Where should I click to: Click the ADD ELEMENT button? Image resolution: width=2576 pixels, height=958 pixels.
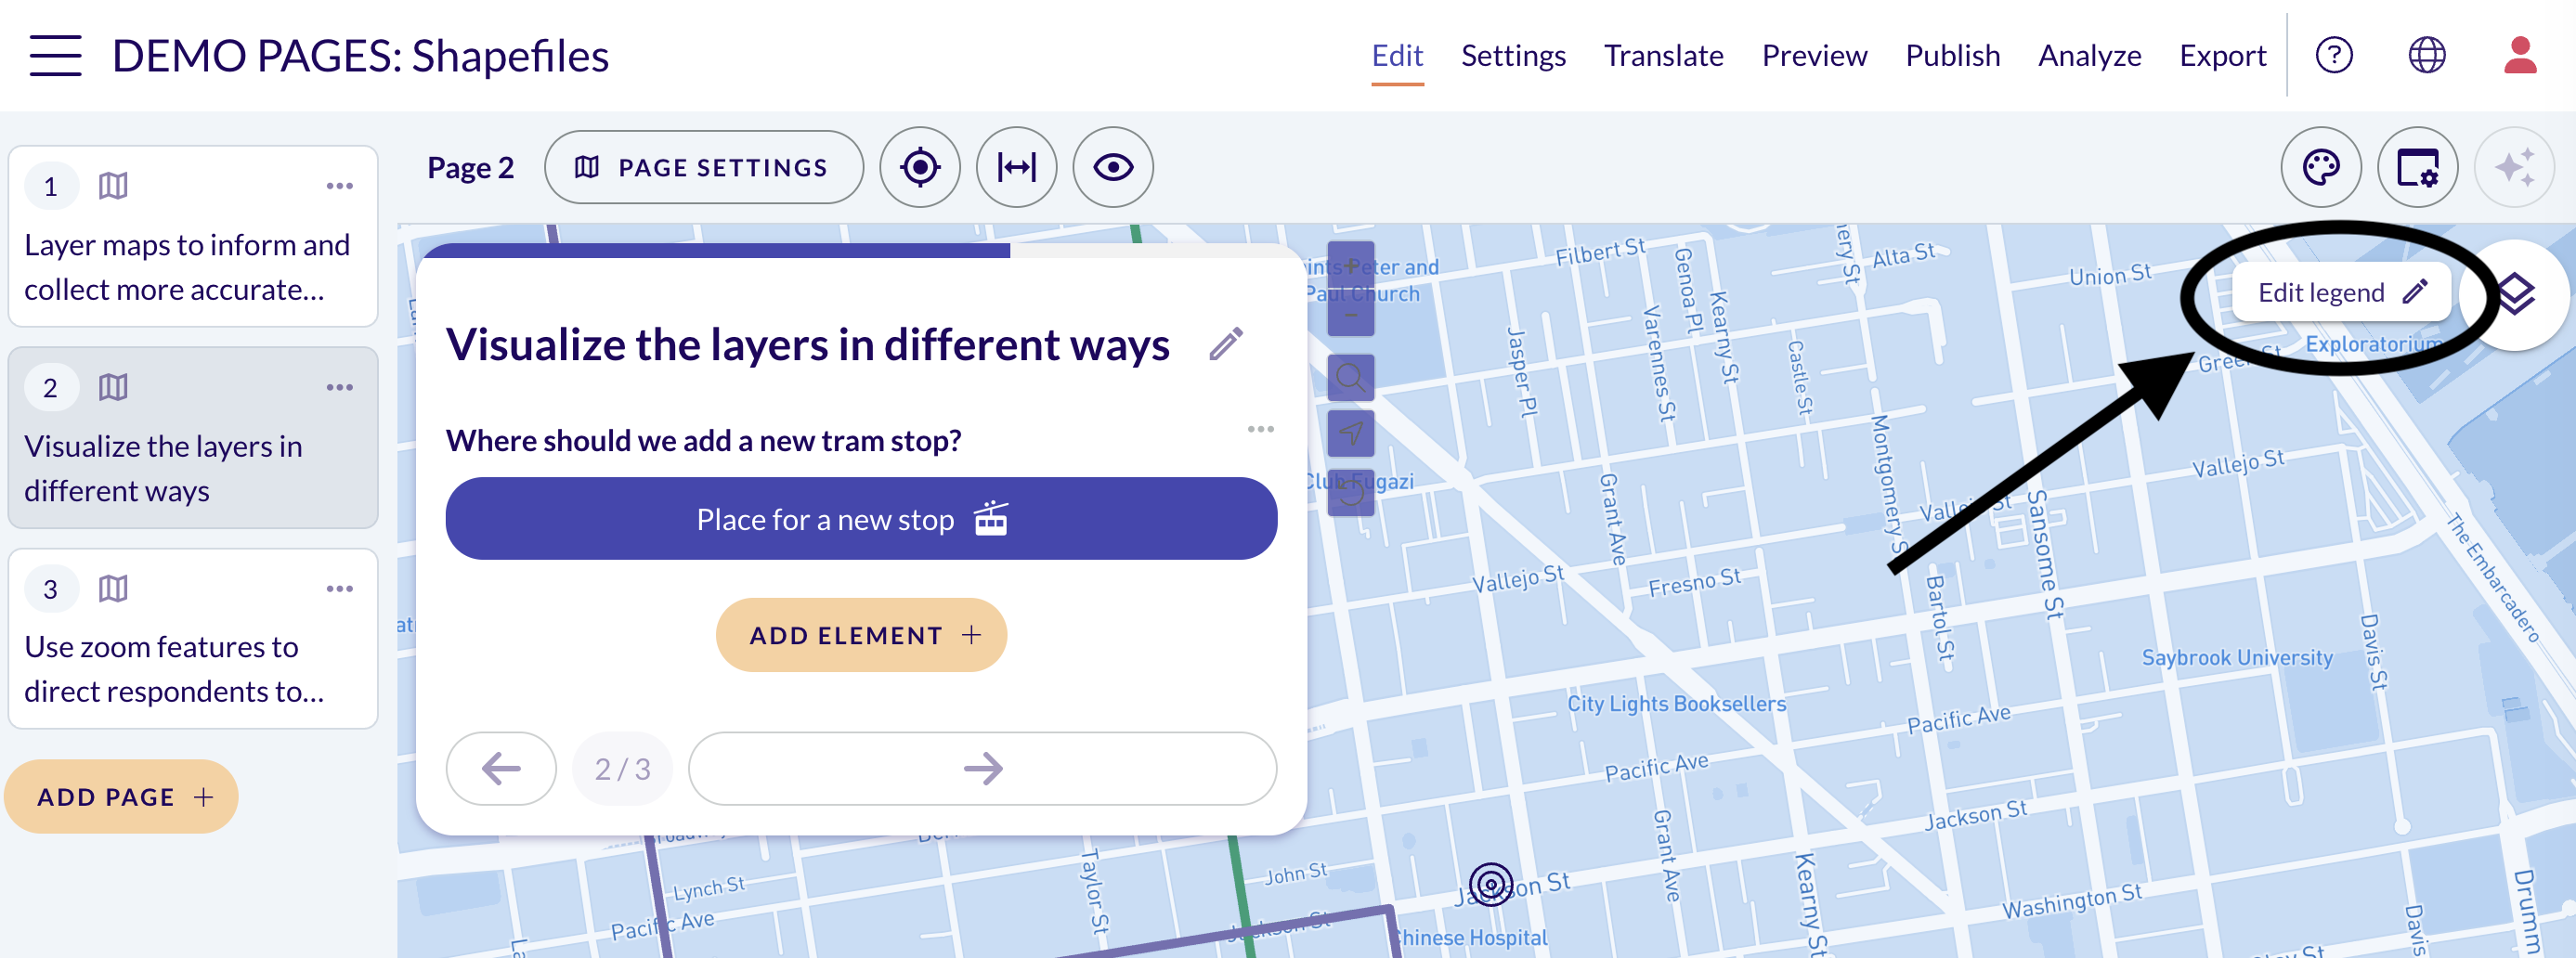861,635
